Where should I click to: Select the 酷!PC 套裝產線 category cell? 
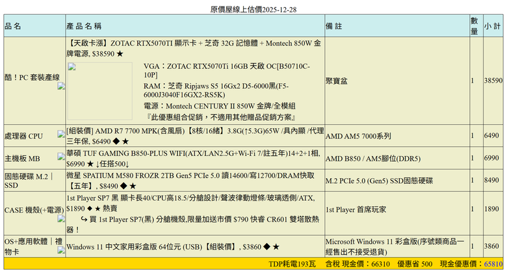click(x=34, y=81)
